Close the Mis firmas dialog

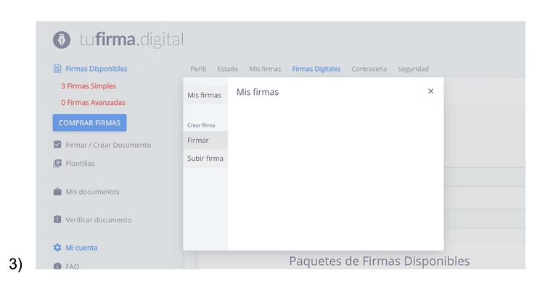[x=430, y=91]
